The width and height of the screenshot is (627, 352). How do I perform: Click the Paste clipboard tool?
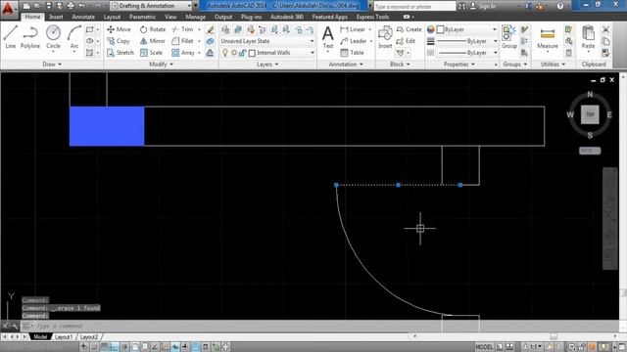tap(588, 37)
